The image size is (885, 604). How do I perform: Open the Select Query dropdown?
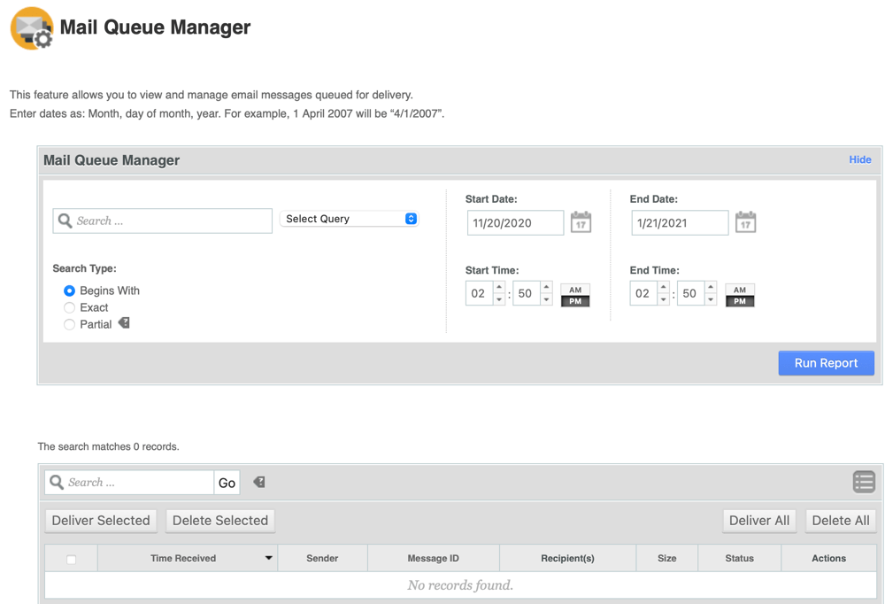click(x=349, y=218)
